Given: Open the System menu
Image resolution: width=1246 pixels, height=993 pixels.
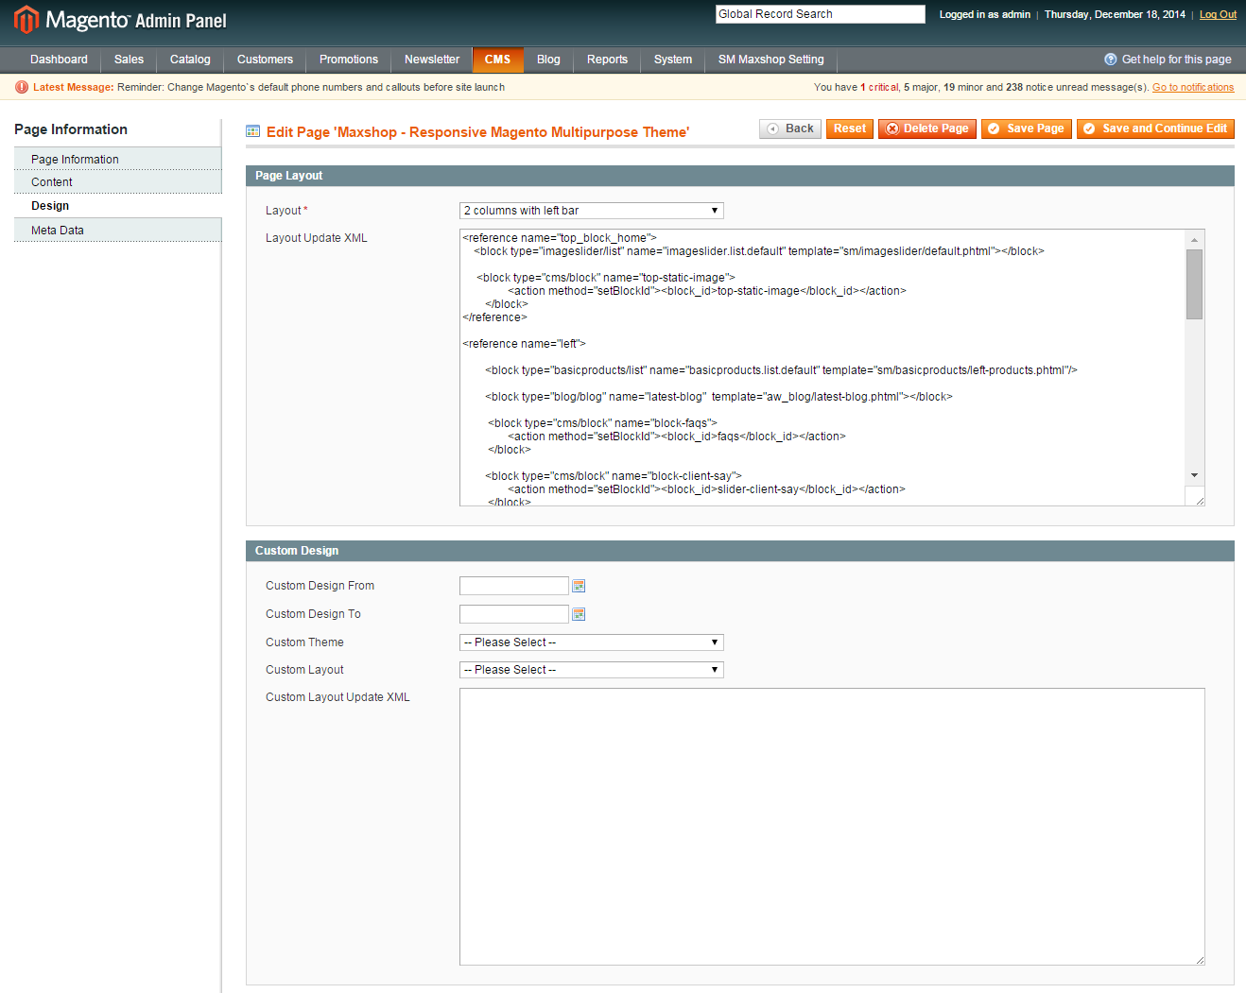Looking at the screenshot, I should [x=673, y=60].
